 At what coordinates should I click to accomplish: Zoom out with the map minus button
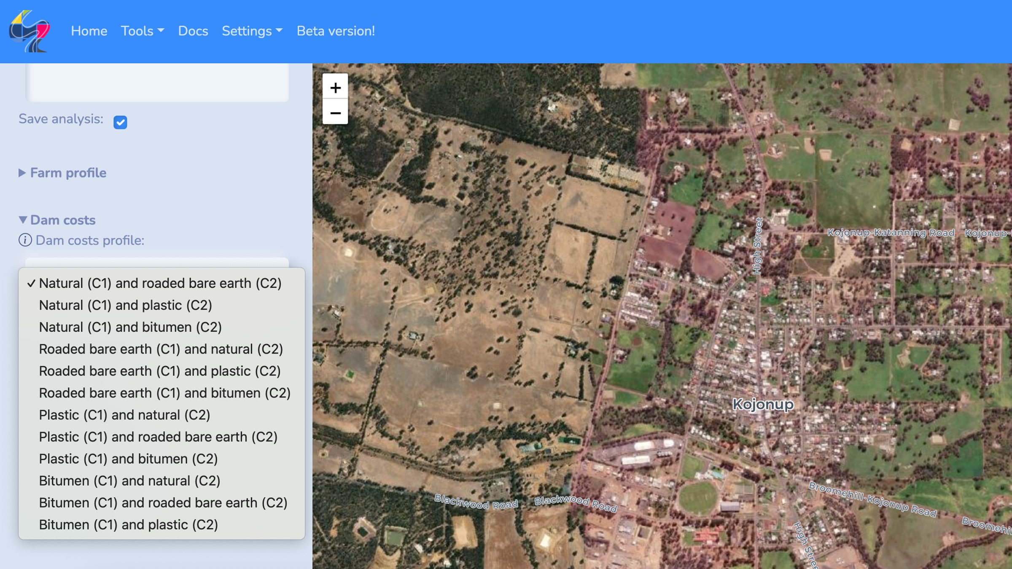point(335,113)
